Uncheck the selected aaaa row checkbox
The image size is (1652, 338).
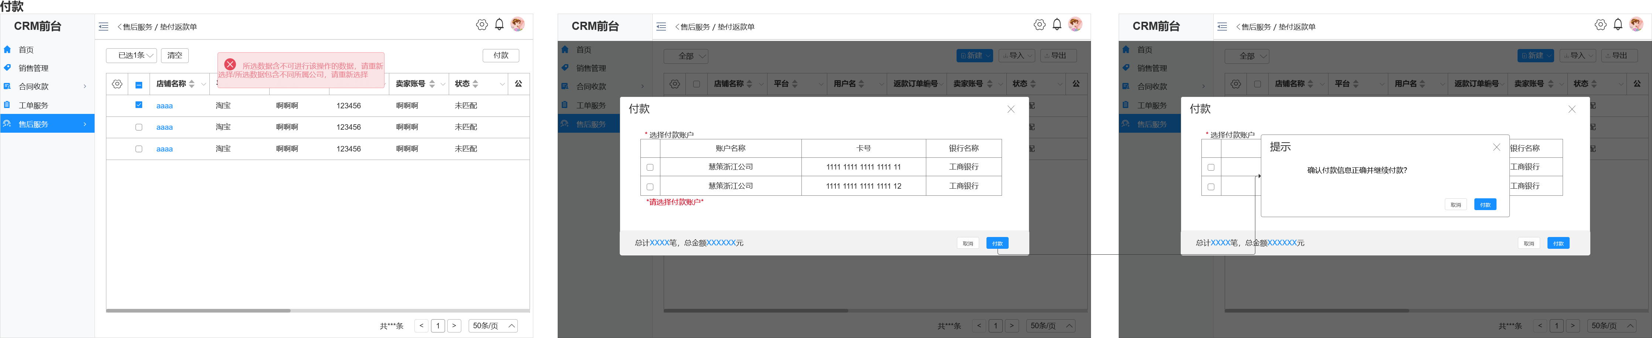click(138, 105)
